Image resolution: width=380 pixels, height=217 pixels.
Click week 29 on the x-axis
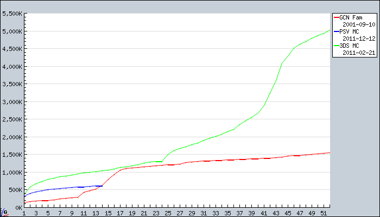192,213
